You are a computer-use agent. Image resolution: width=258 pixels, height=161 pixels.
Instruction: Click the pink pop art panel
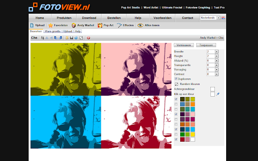136,69
